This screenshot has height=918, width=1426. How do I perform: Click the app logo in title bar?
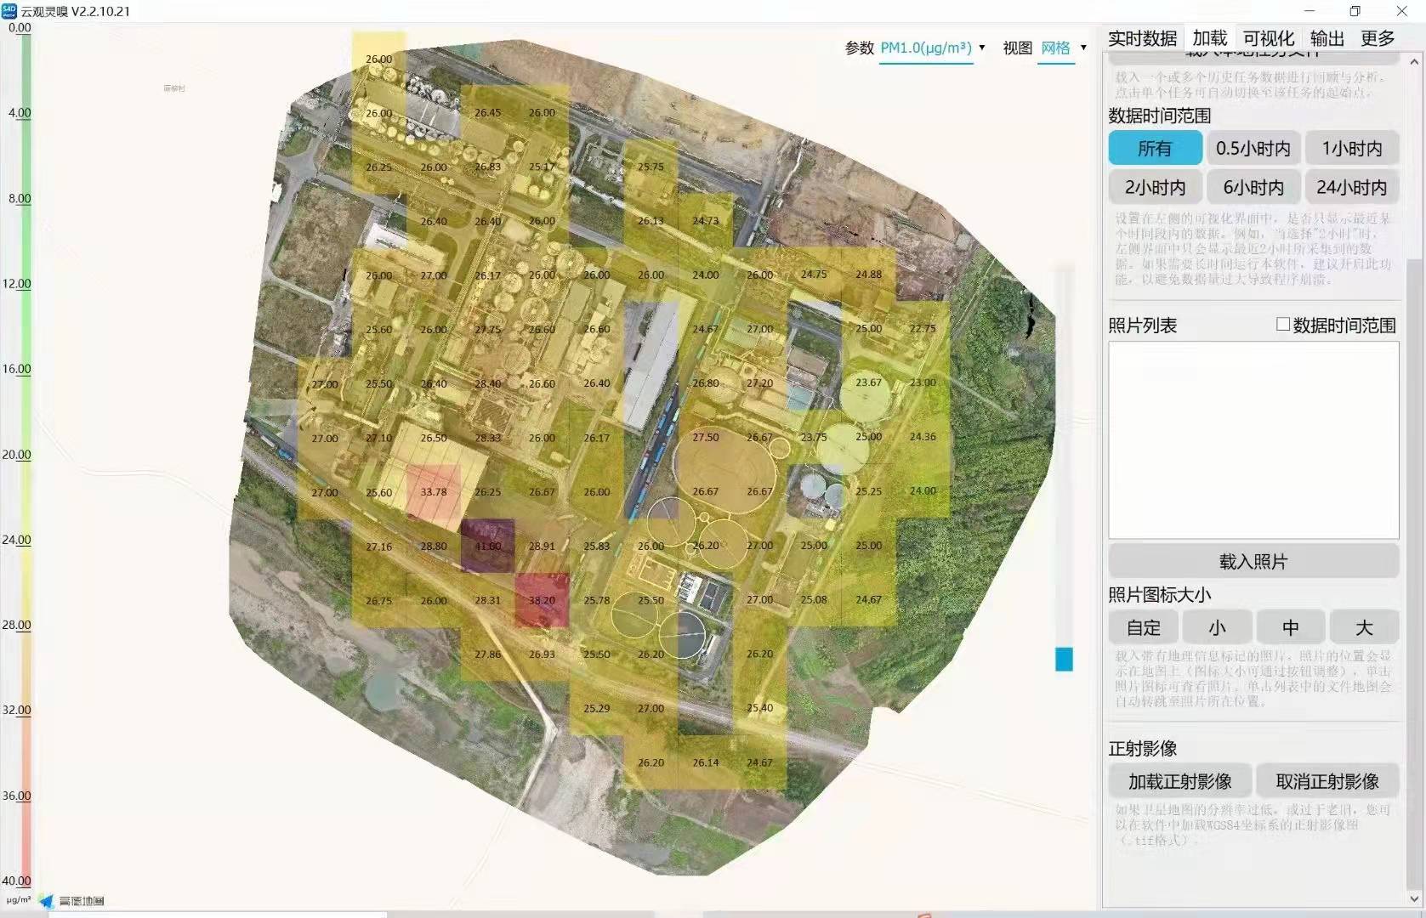pos(9,11)
